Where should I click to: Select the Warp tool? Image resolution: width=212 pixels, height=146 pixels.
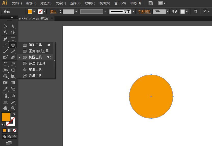click(5, 70)
